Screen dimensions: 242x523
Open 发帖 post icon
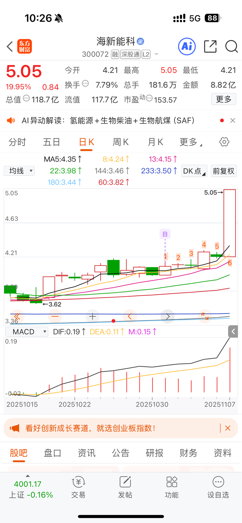click(x=125, y=488)
